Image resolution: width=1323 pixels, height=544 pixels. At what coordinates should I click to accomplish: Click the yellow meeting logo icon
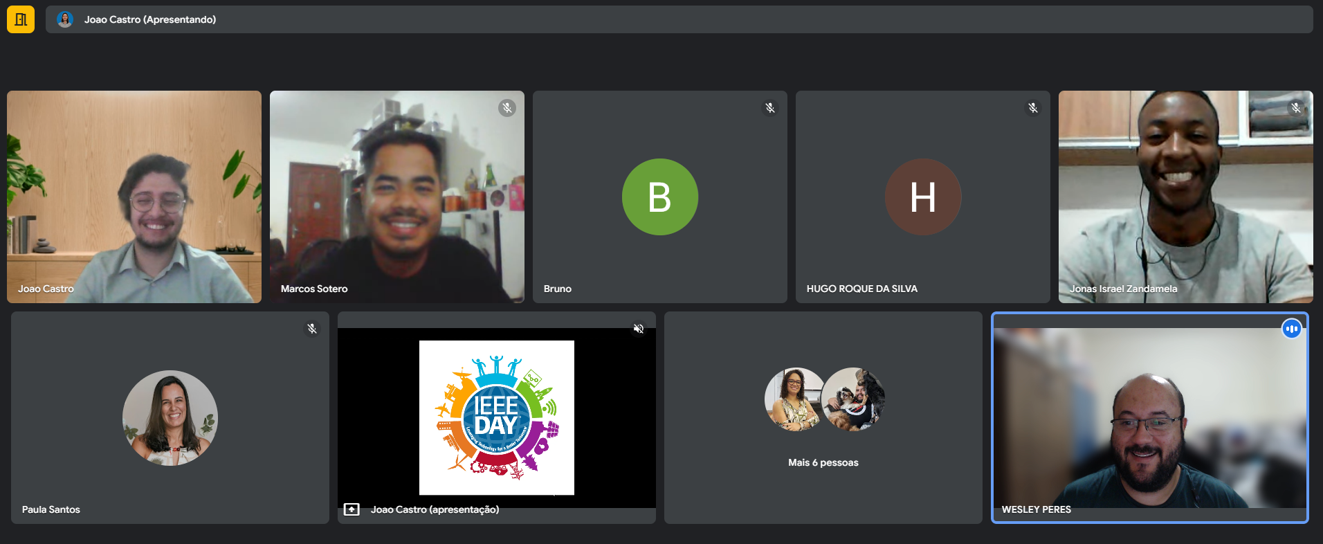click(x=21, y=19)
